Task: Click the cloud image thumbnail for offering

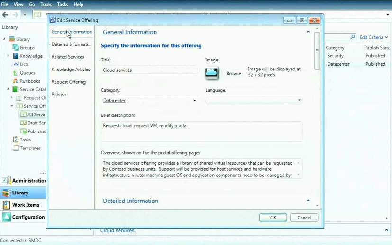Action: (211, 73)
